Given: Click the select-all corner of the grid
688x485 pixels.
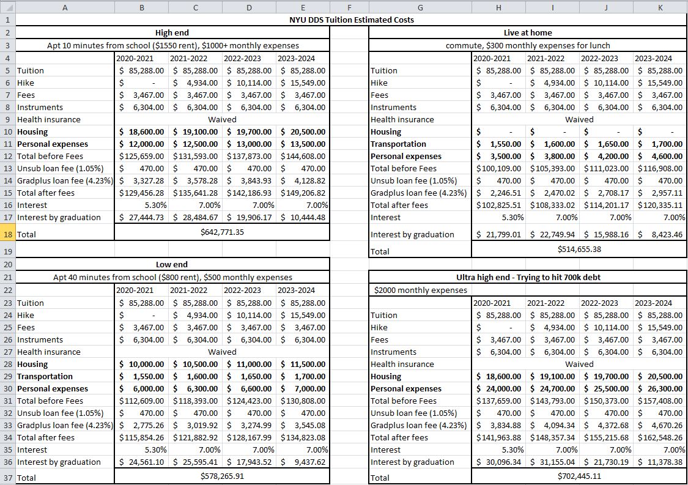Looking at the screenshot, I should 7,7.
